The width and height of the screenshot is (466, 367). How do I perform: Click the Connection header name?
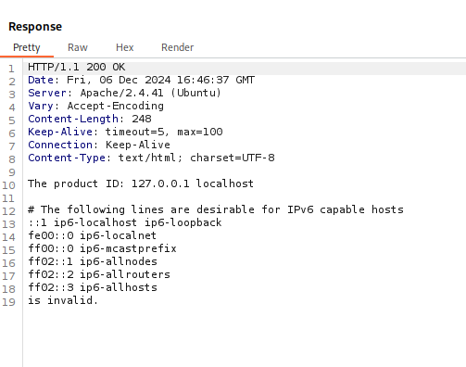click(60, 145)
